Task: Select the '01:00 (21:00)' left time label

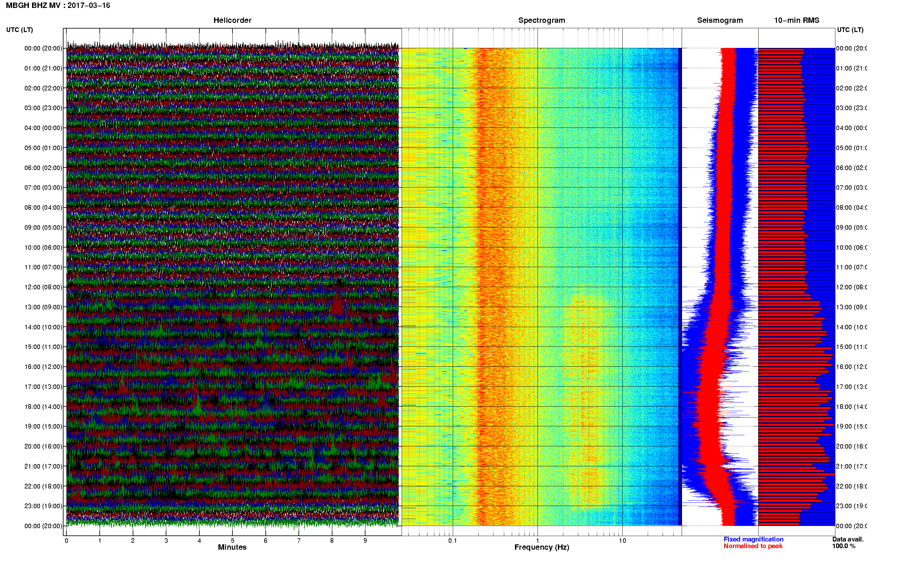Action: pyautogui.click(x=43, y=68)
